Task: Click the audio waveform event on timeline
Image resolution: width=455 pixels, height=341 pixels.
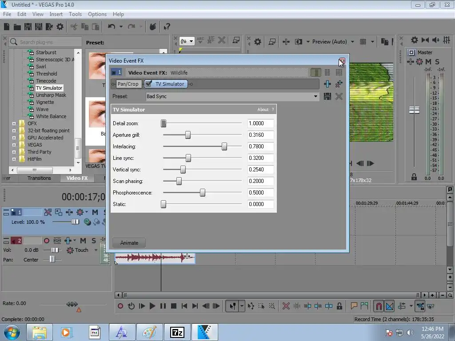Action: coord(155,258)
